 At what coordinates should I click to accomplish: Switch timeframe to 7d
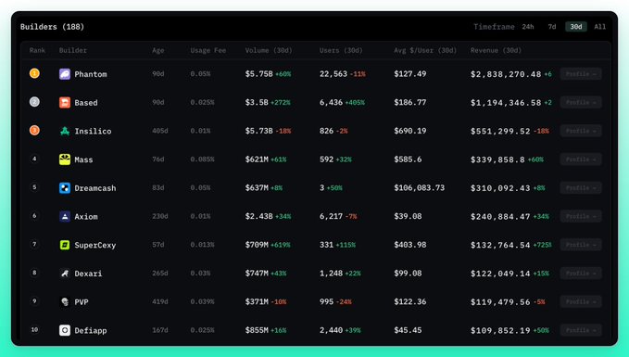(x=552, y=27)
